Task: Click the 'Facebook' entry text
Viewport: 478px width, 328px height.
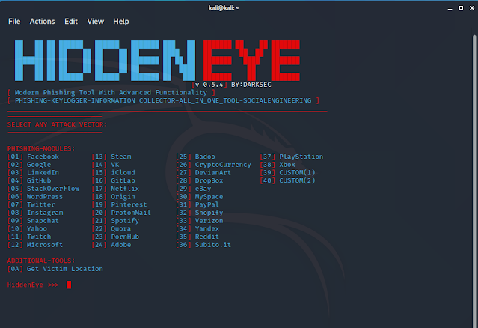Action: (x=43, y=157)
